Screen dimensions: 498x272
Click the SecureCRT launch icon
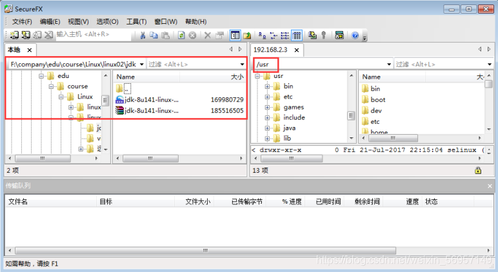pos(339,35)
